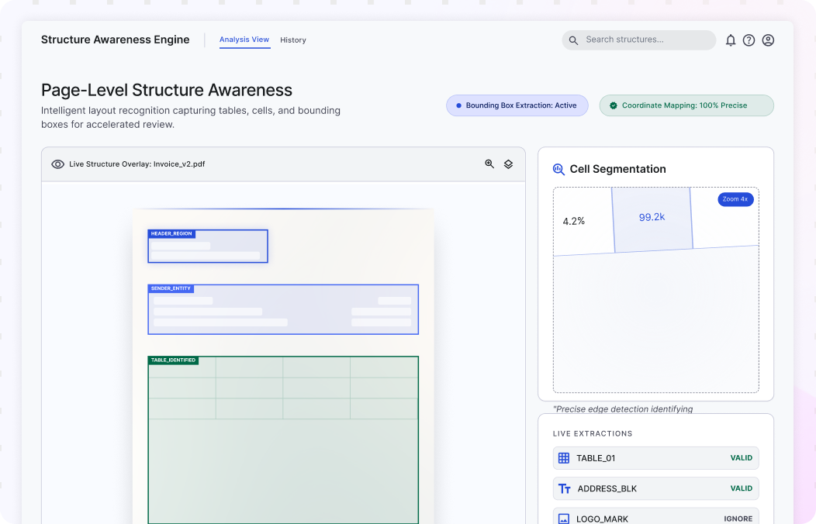Click the "Precise edge detection identifying" caption
This screenshot has width=816, height=524.
[623, 409]
